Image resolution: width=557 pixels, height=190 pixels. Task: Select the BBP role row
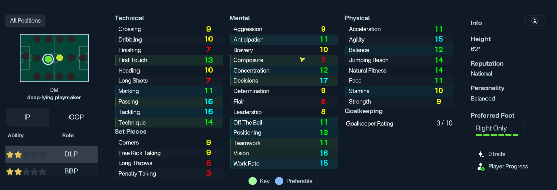pyautogui.click(x=51, y=171)
